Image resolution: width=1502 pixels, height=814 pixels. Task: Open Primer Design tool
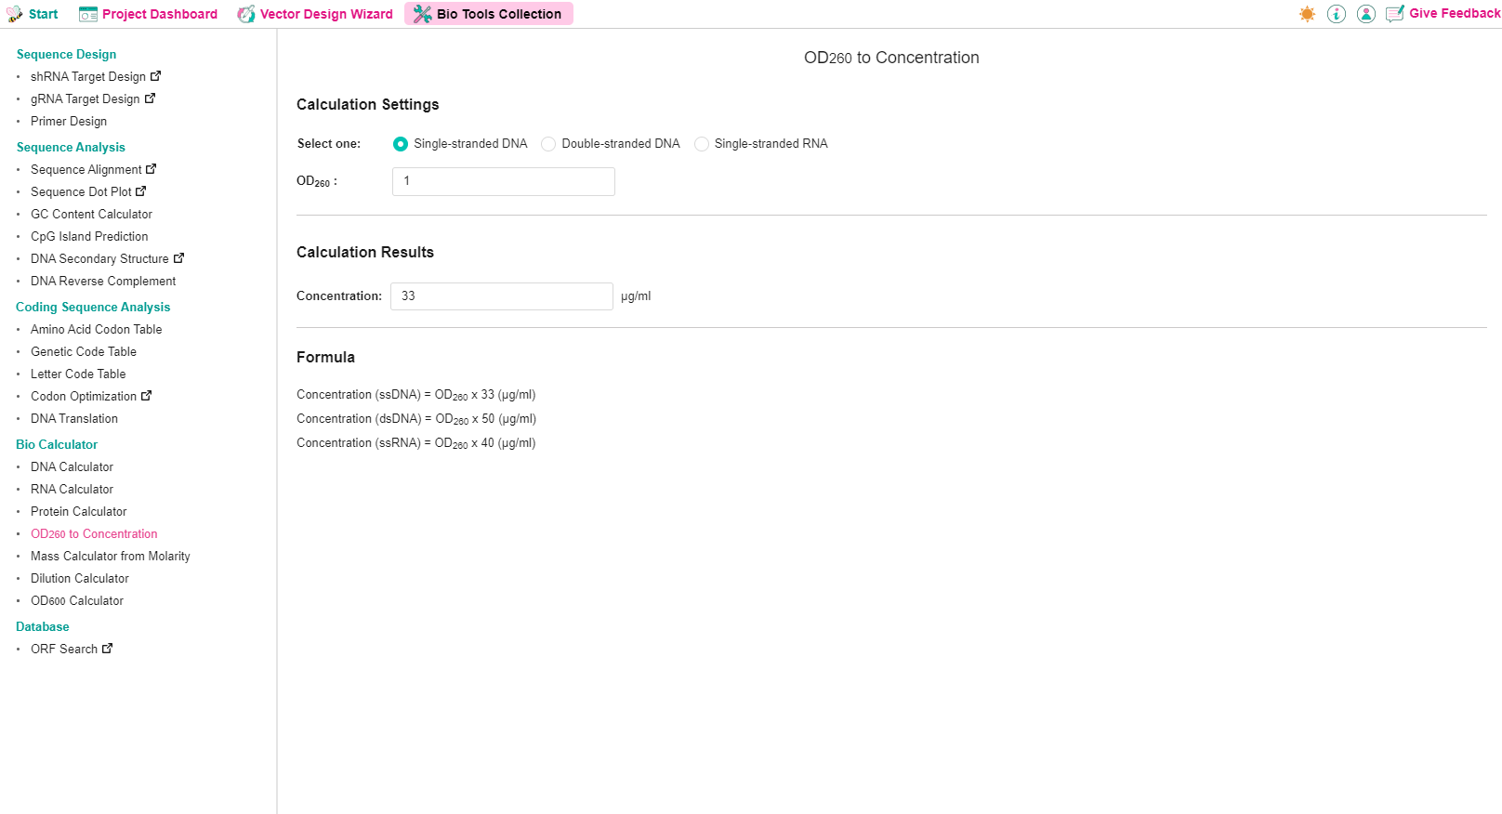click(x=69, y=121)
